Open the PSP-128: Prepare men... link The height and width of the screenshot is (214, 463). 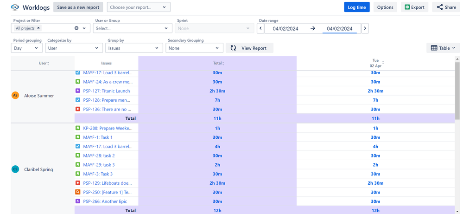pos(107,100)
